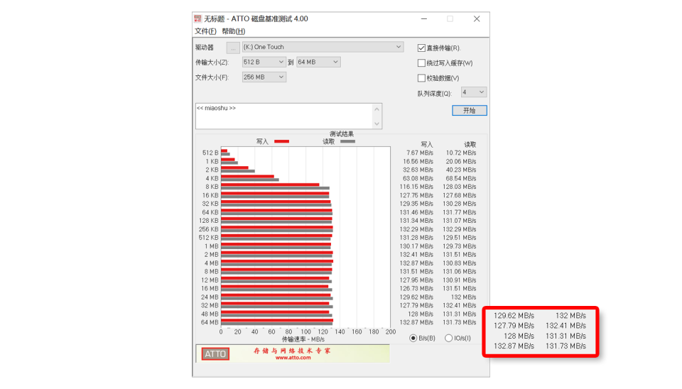The height and width of the screenshot is (389, 682).
Task: Click the 7.67 MB/s write value
Action: [420, 153]
